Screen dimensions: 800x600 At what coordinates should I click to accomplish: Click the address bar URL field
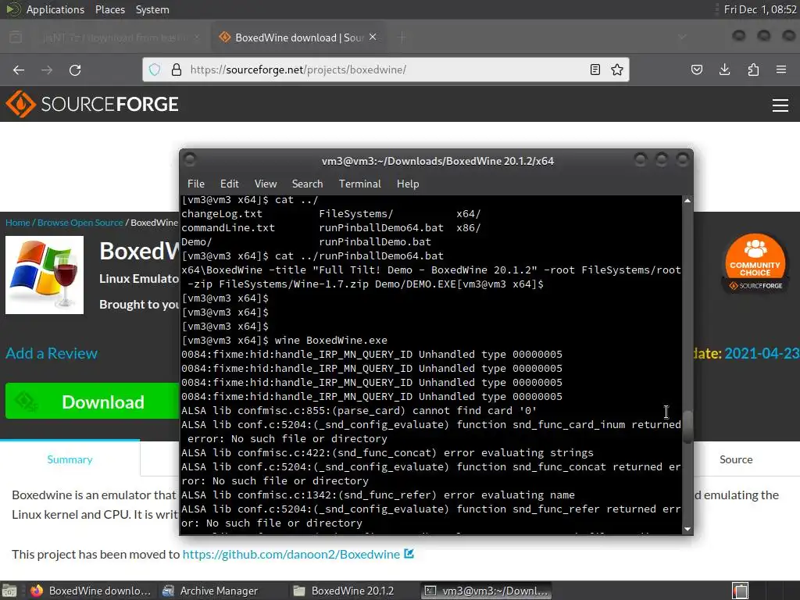click(x=385, y=70)
